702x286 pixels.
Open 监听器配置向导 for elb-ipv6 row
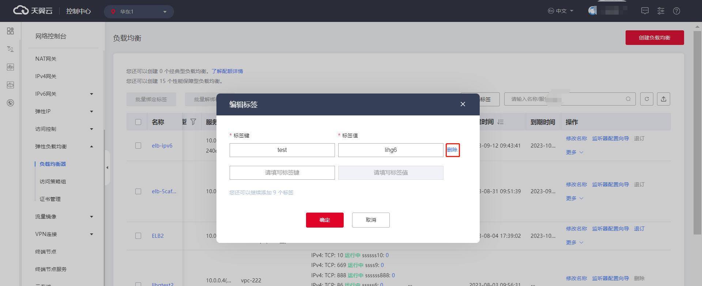point(611,138)
